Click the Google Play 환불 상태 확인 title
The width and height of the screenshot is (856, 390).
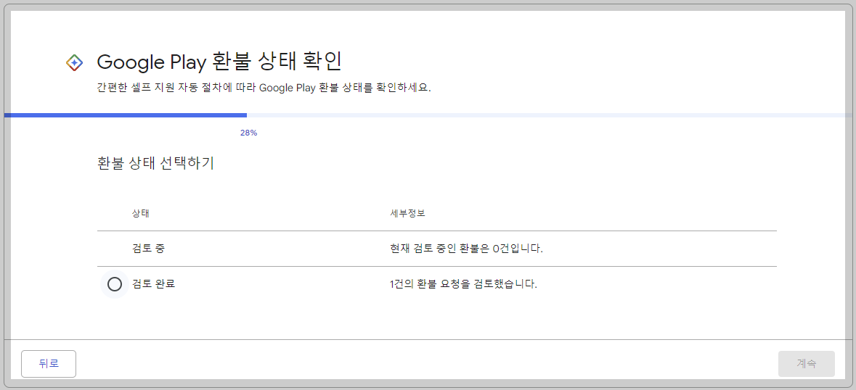tap(219, 62)
